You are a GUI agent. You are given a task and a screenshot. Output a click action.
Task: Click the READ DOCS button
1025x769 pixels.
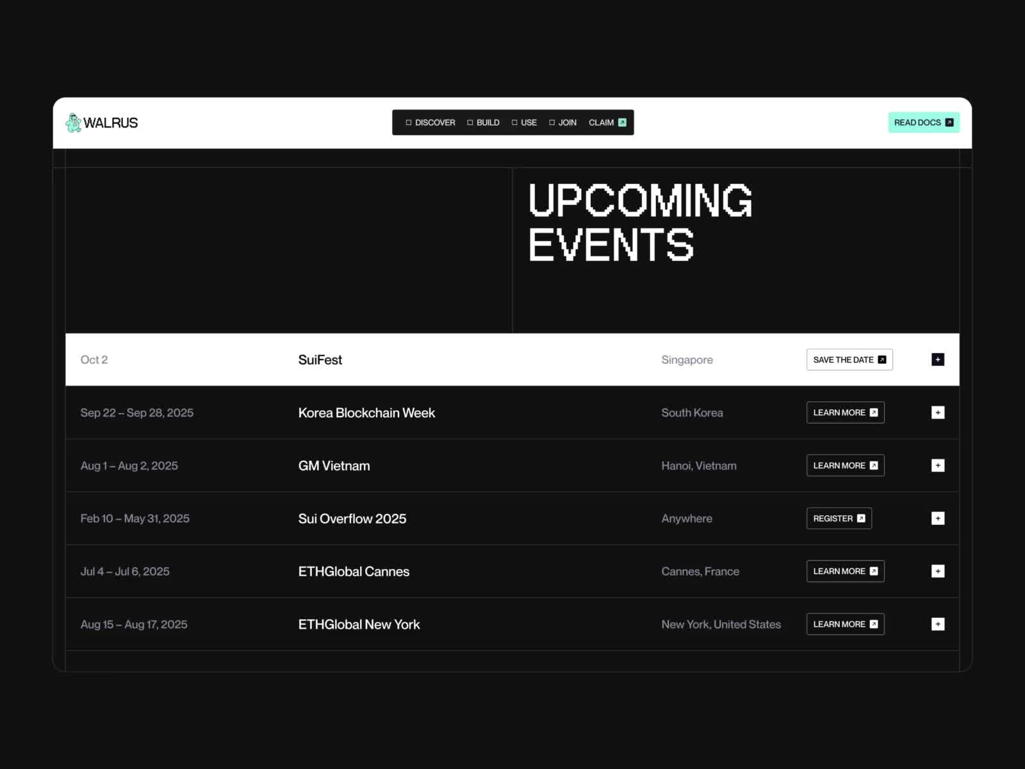(x=924, y=122)
